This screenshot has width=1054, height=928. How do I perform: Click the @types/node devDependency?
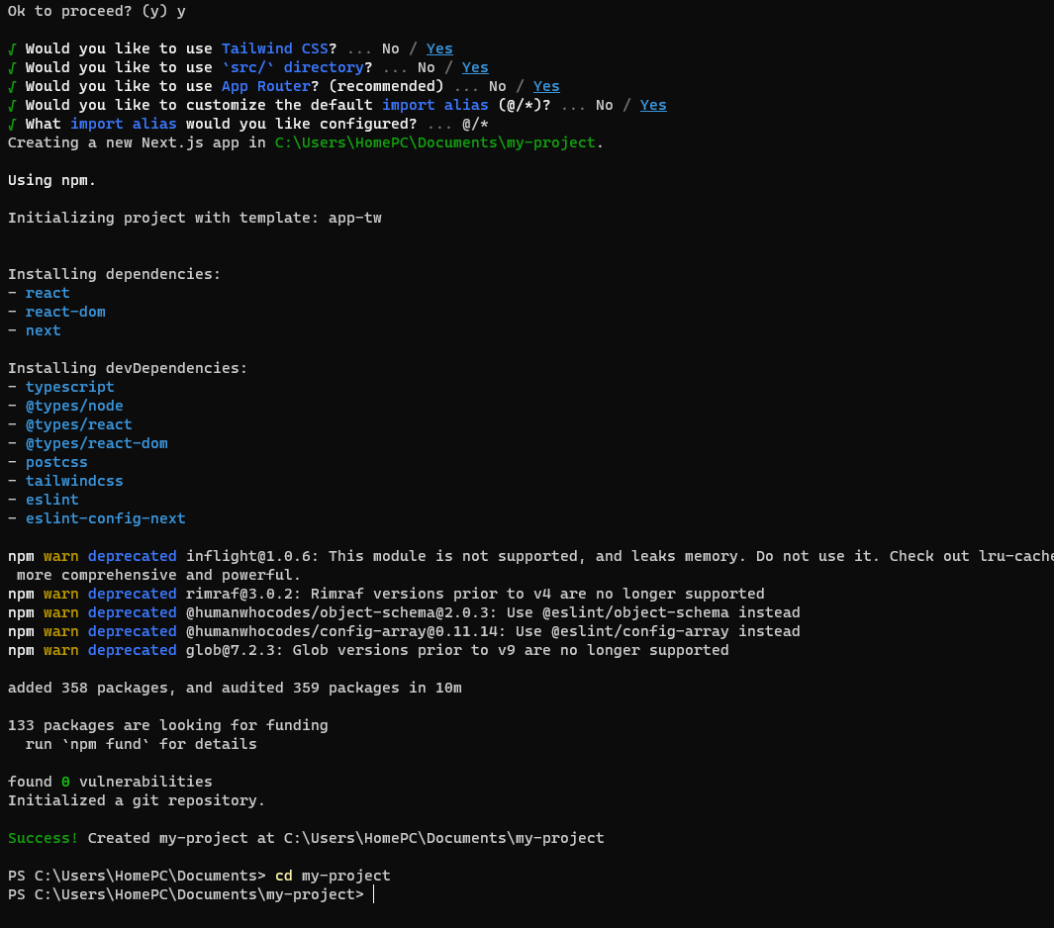pyautogui.click(x=74, y=405)
